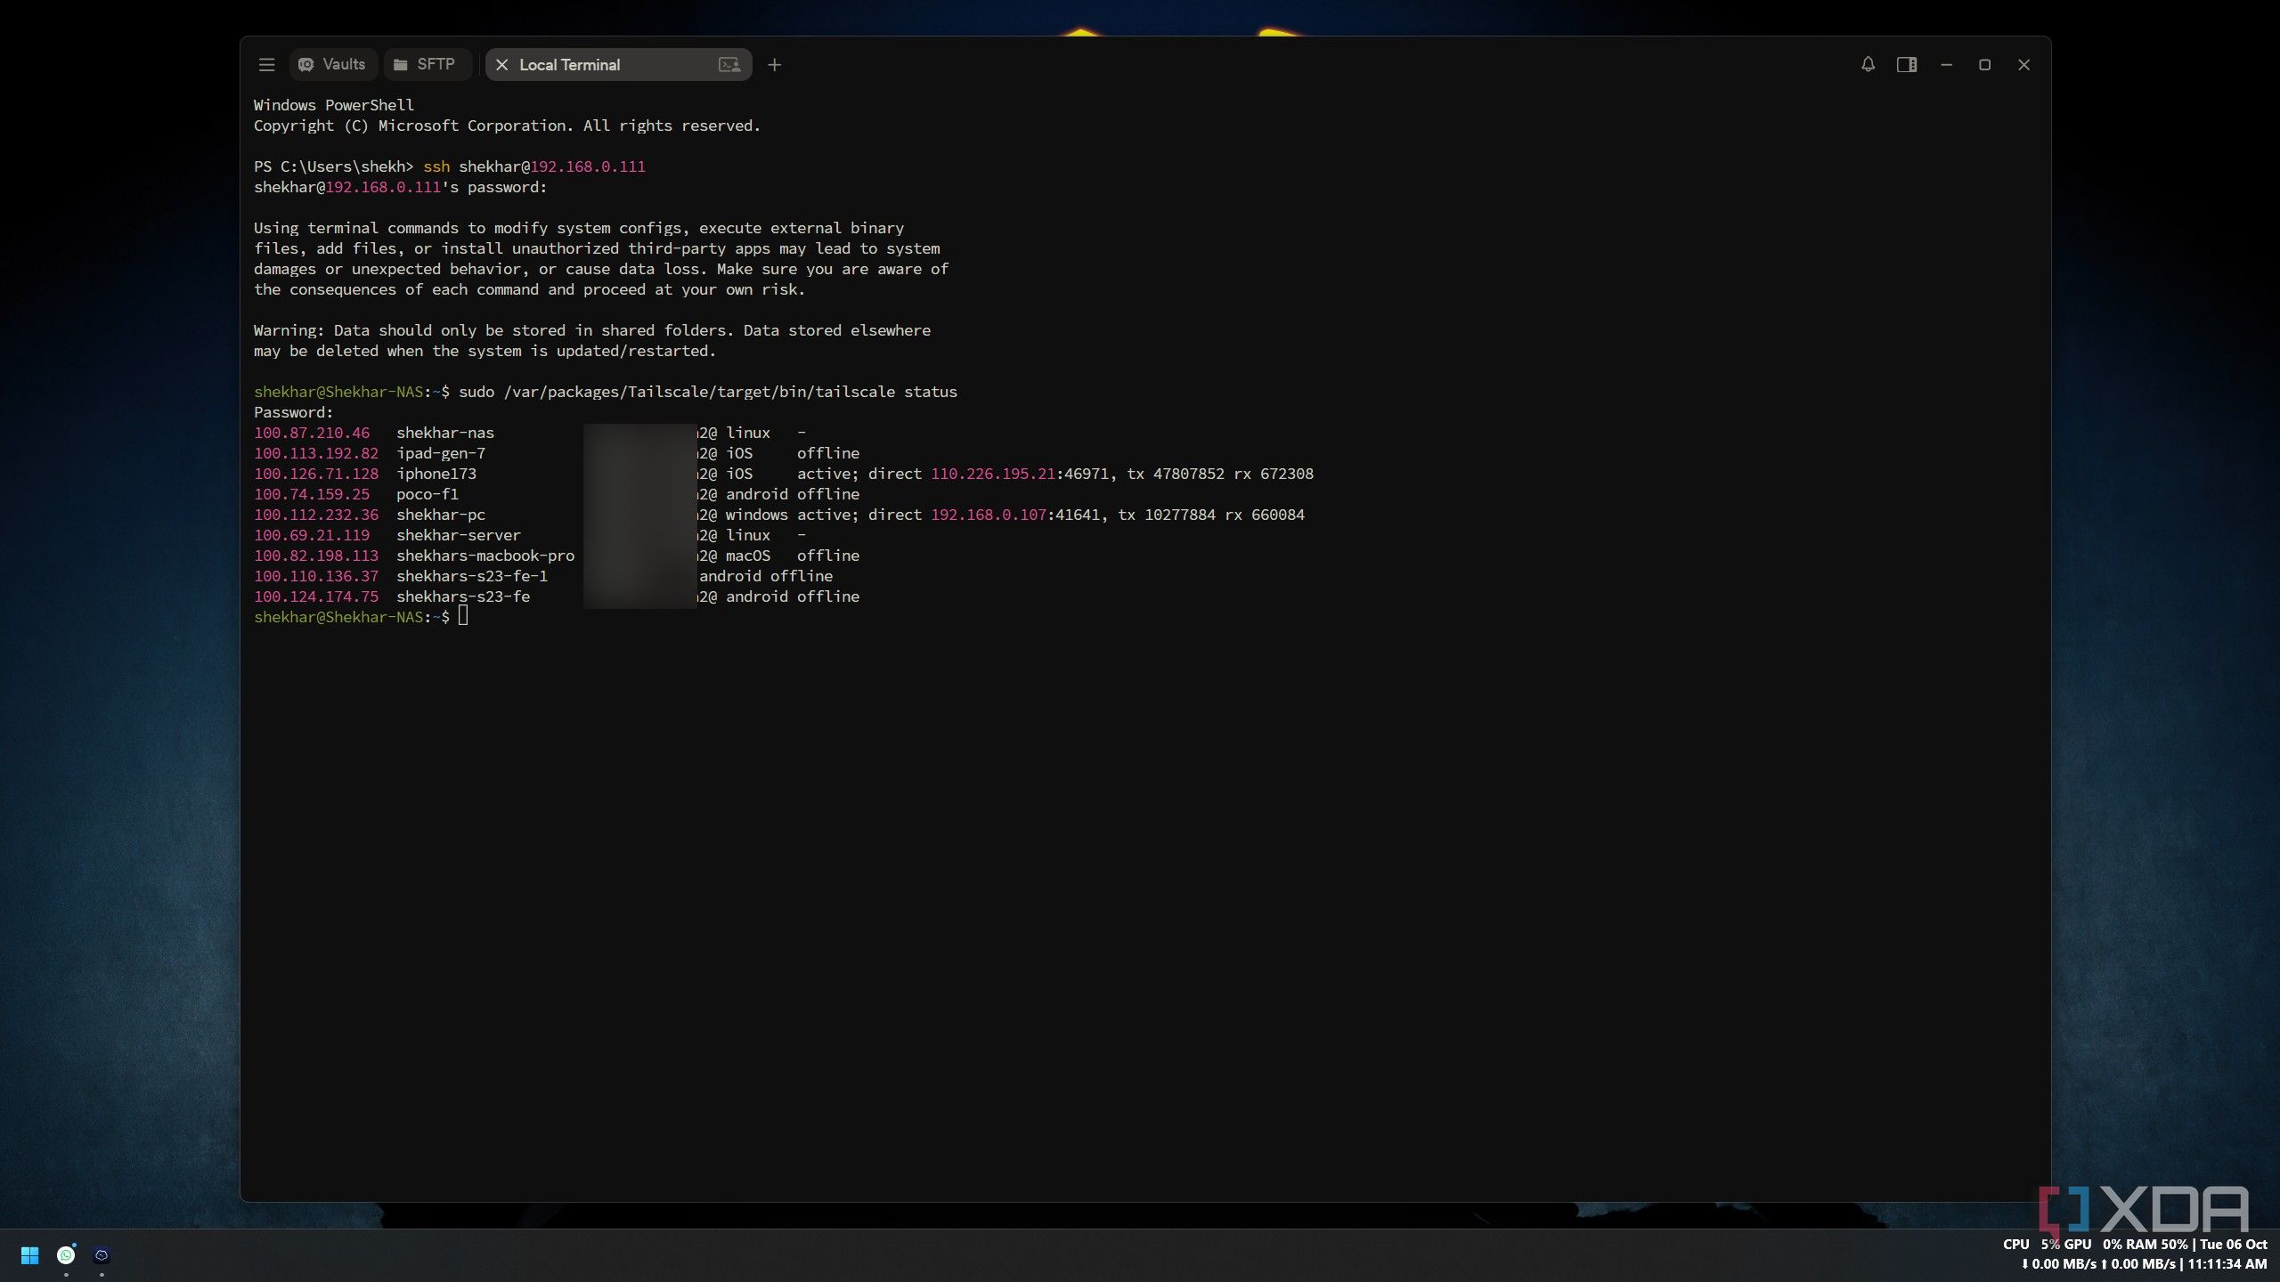Click the system stats clock in the tray
The height and width of the screenshot is (1282, 2280).
[2134, 1254]
